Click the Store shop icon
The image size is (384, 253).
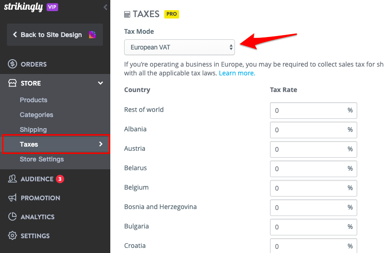click(x=12, y=83)
